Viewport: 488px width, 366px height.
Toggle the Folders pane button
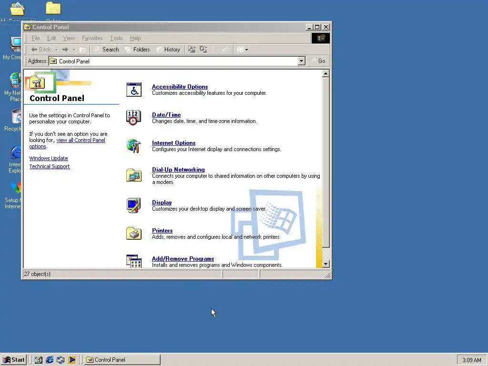(x=138, y=50)
